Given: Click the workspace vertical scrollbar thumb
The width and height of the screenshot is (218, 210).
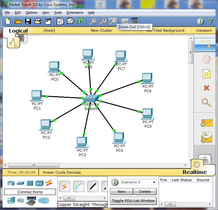Looking at the screenshot, I should 191,52.
